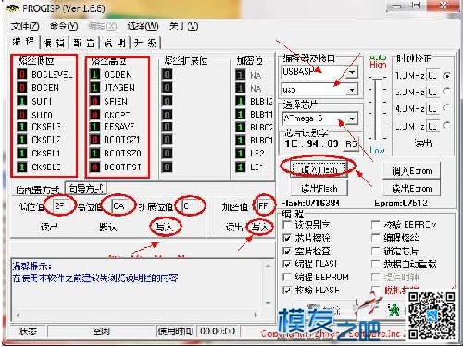Toggle the CKOPT high fuse bit

pos(94,115)
